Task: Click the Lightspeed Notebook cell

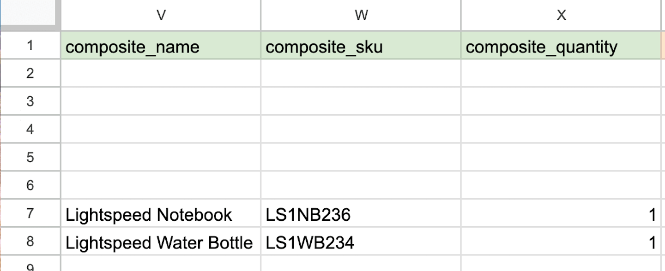Action: 161,214
